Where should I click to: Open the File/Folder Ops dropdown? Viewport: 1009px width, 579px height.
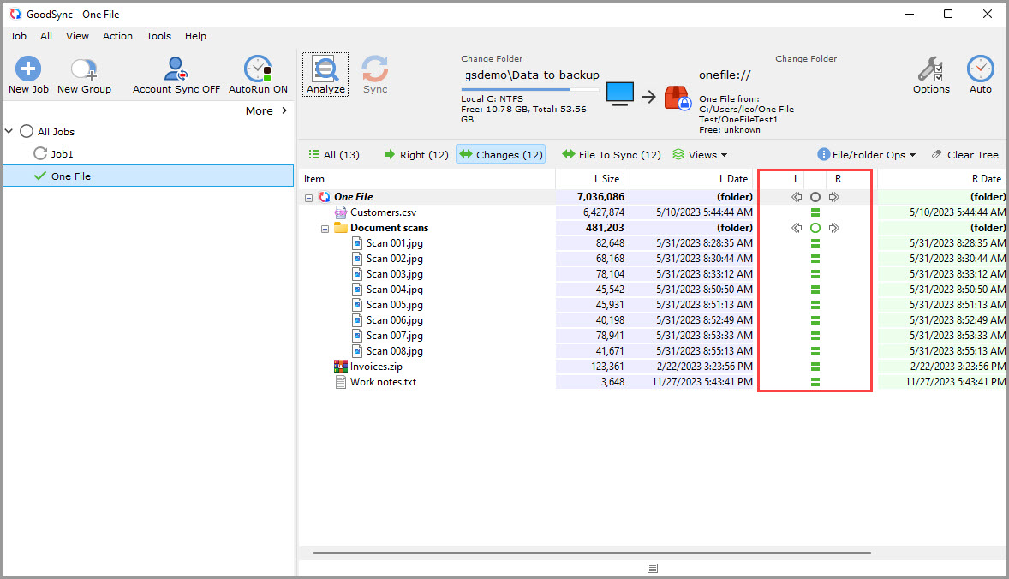coord(866,154)
